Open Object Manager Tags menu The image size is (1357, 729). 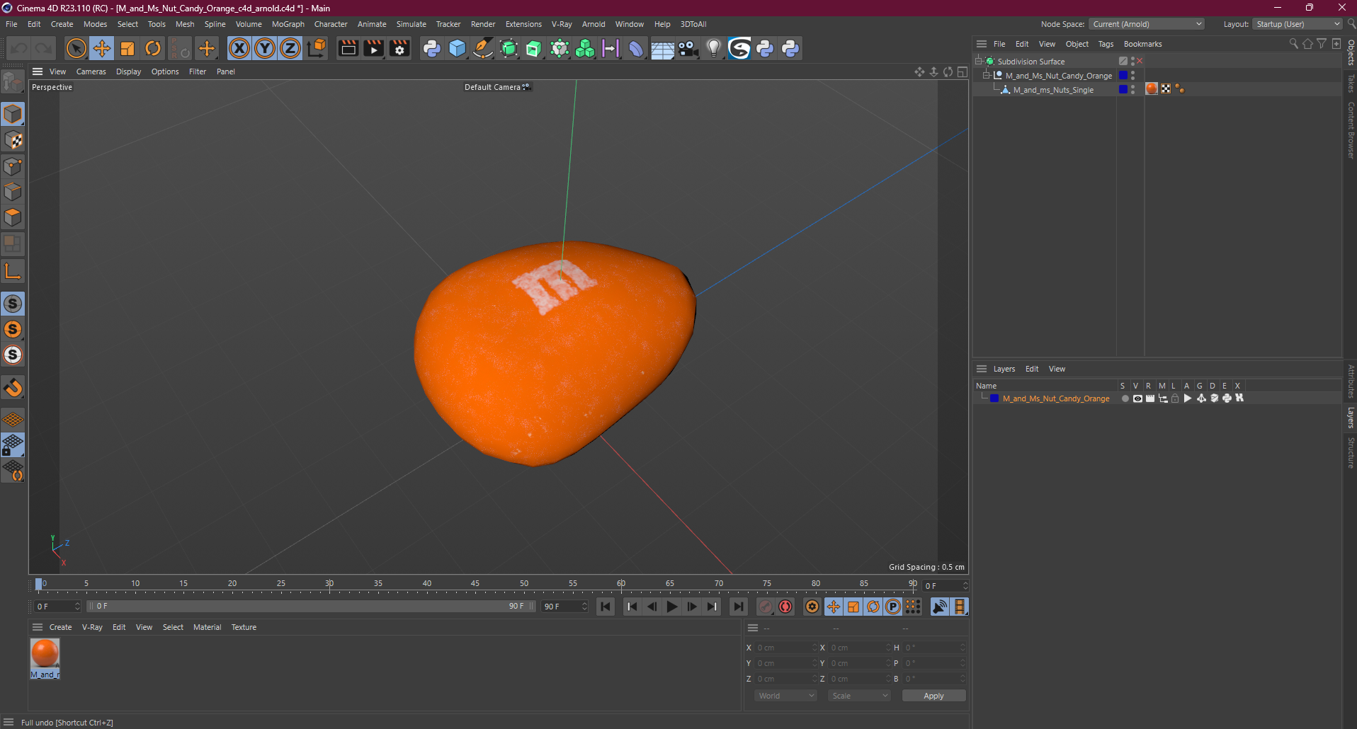1106,44
